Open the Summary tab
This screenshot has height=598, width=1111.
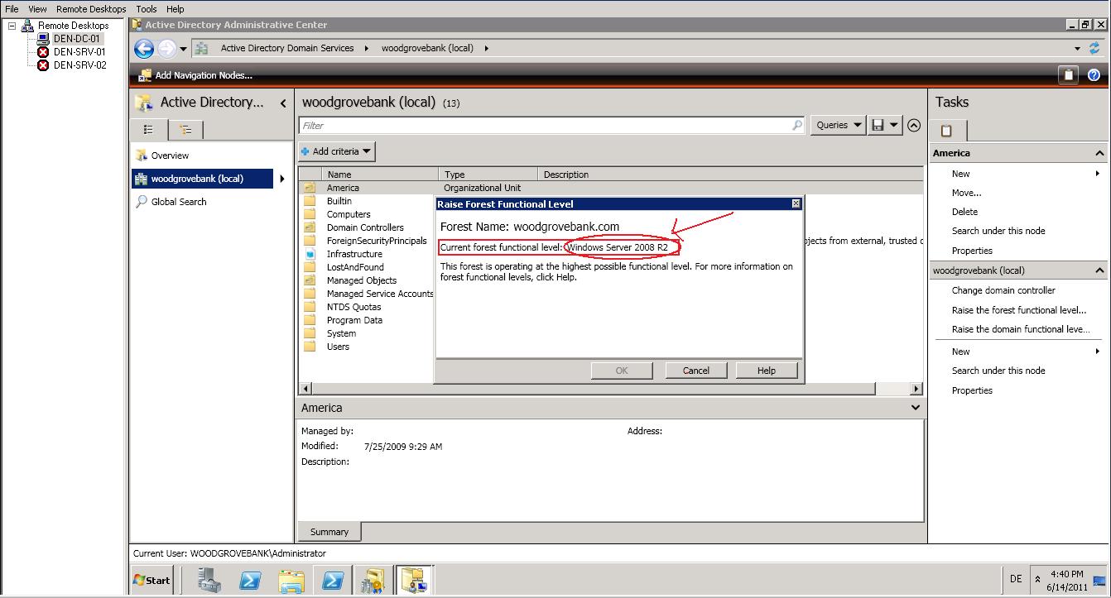[x=329, y=532]
